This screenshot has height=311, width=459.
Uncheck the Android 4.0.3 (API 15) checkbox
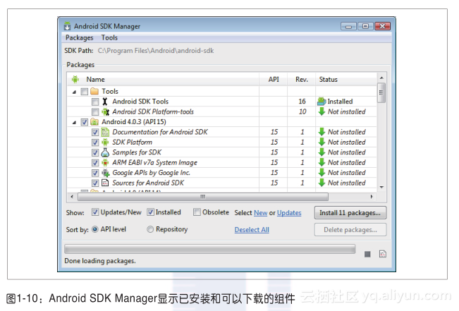pyautogui.click(x=85, y=122)
